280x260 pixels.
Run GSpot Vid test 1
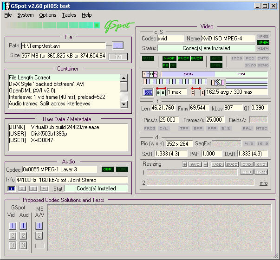click(x=13, y=226)
